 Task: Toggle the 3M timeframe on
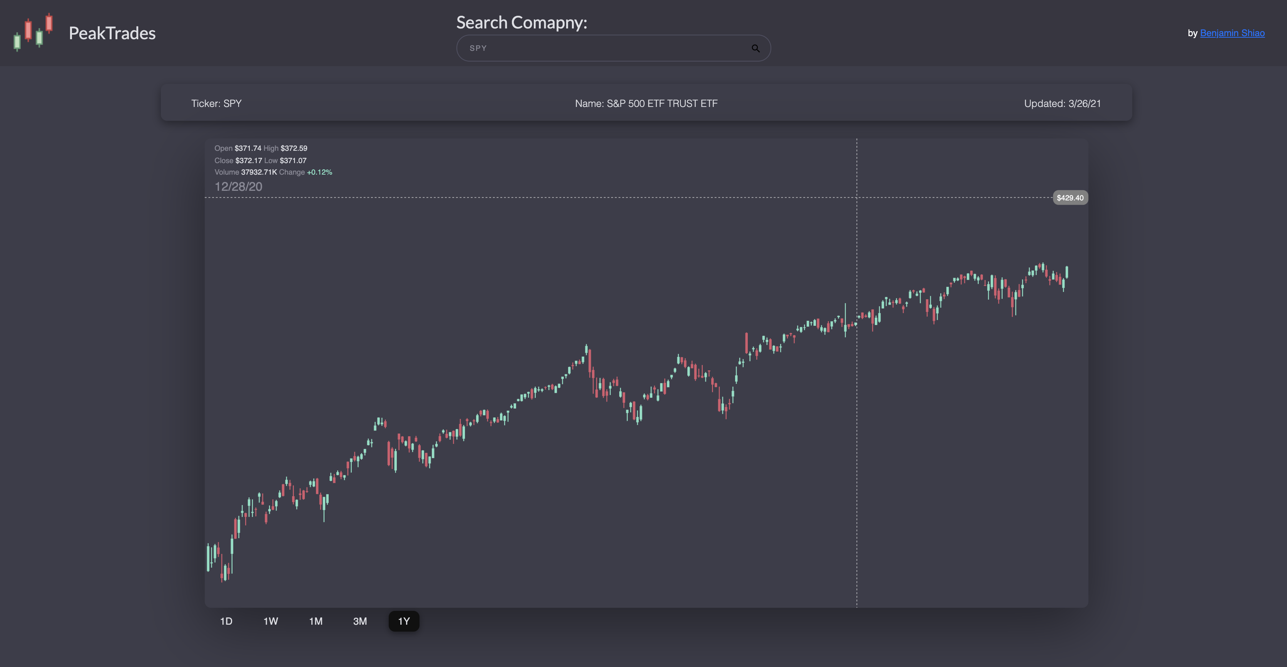coord(360,621)
